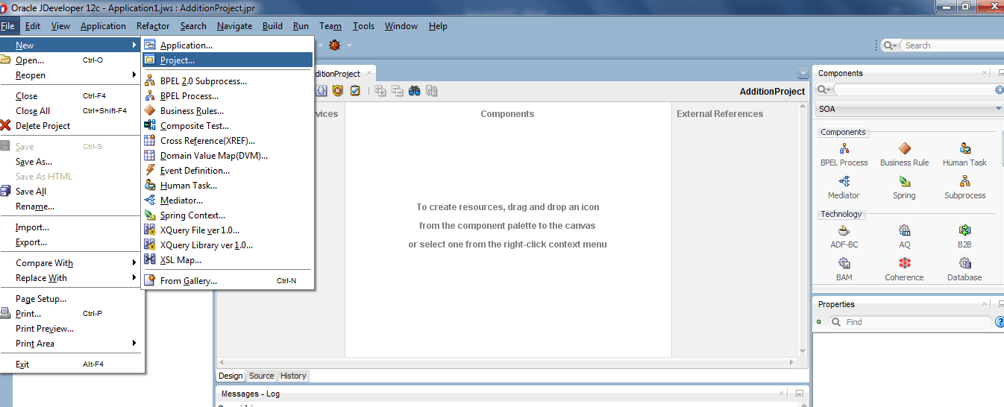This screenshot has height=407, width=1004.
Task: Select Human Task component in the palette
Action: tap(964, 155)
